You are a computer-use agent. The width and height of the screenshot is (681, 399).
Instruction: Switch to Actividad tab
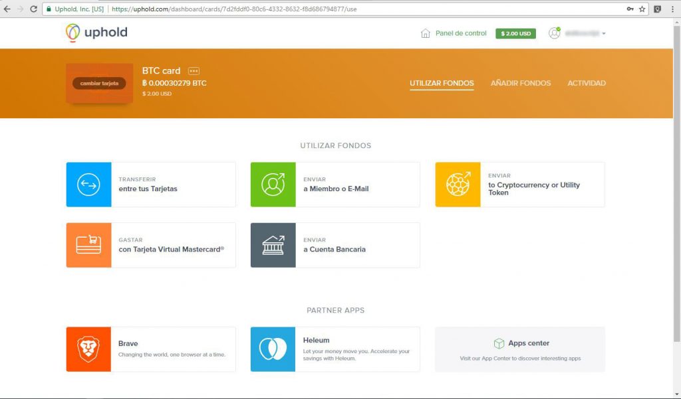pos(587,83)
